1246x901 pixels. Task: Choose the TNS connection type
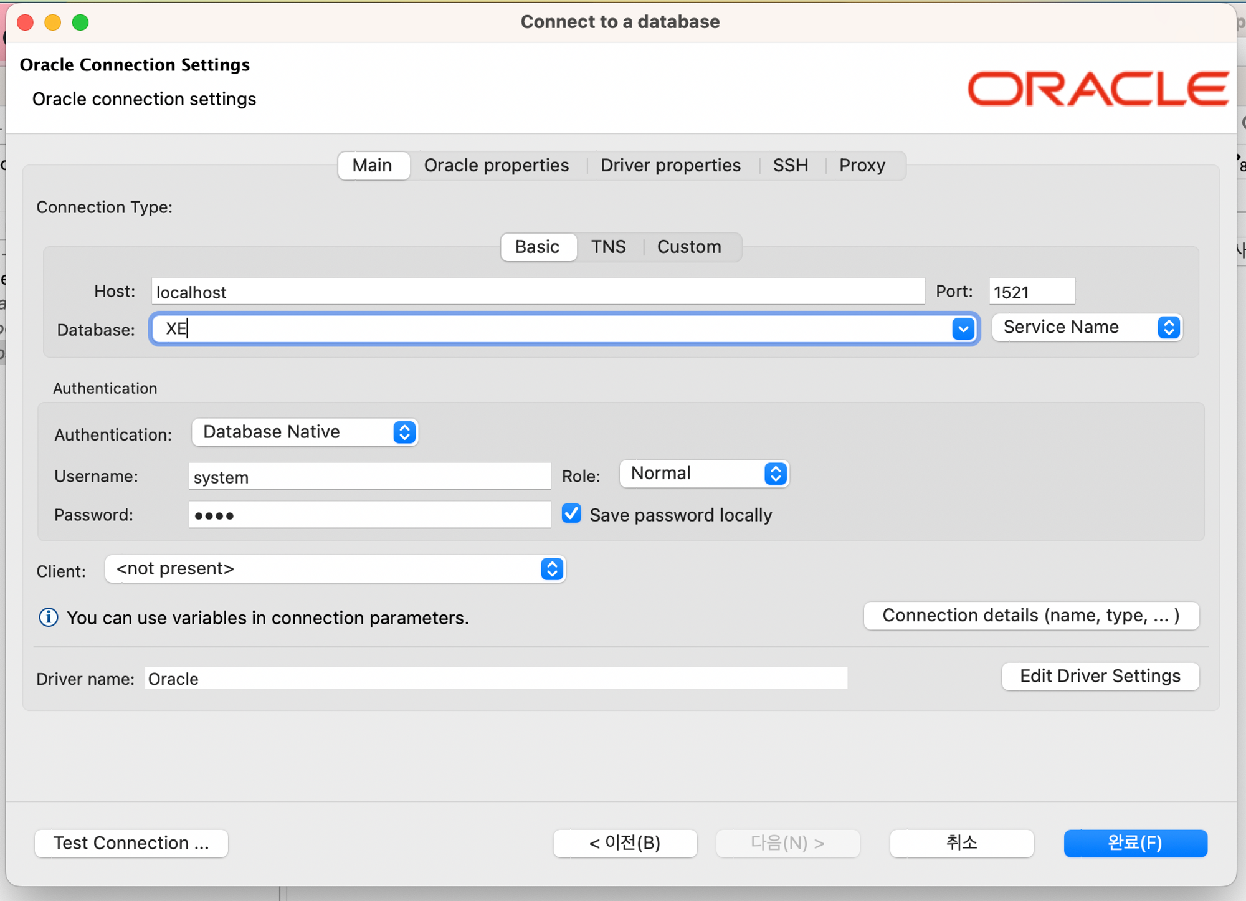click(608, 247)
